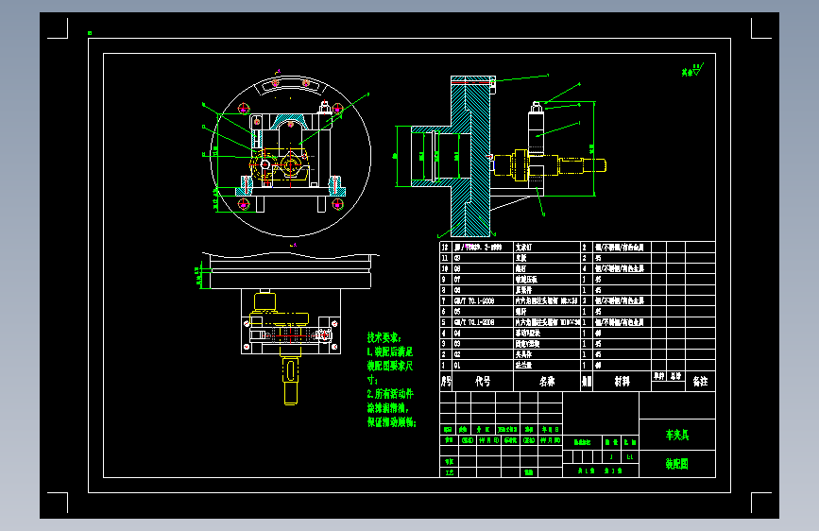819x531 pixels.
Task: Click the 1:1 scale value in title block
Action: [x=630, y=456]
